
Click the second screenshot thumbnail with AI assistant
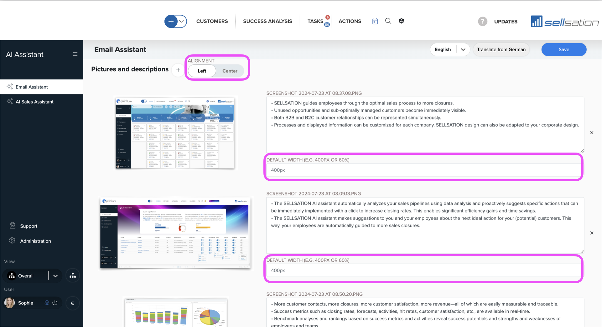pyautogui.click(x=175, y=233)
